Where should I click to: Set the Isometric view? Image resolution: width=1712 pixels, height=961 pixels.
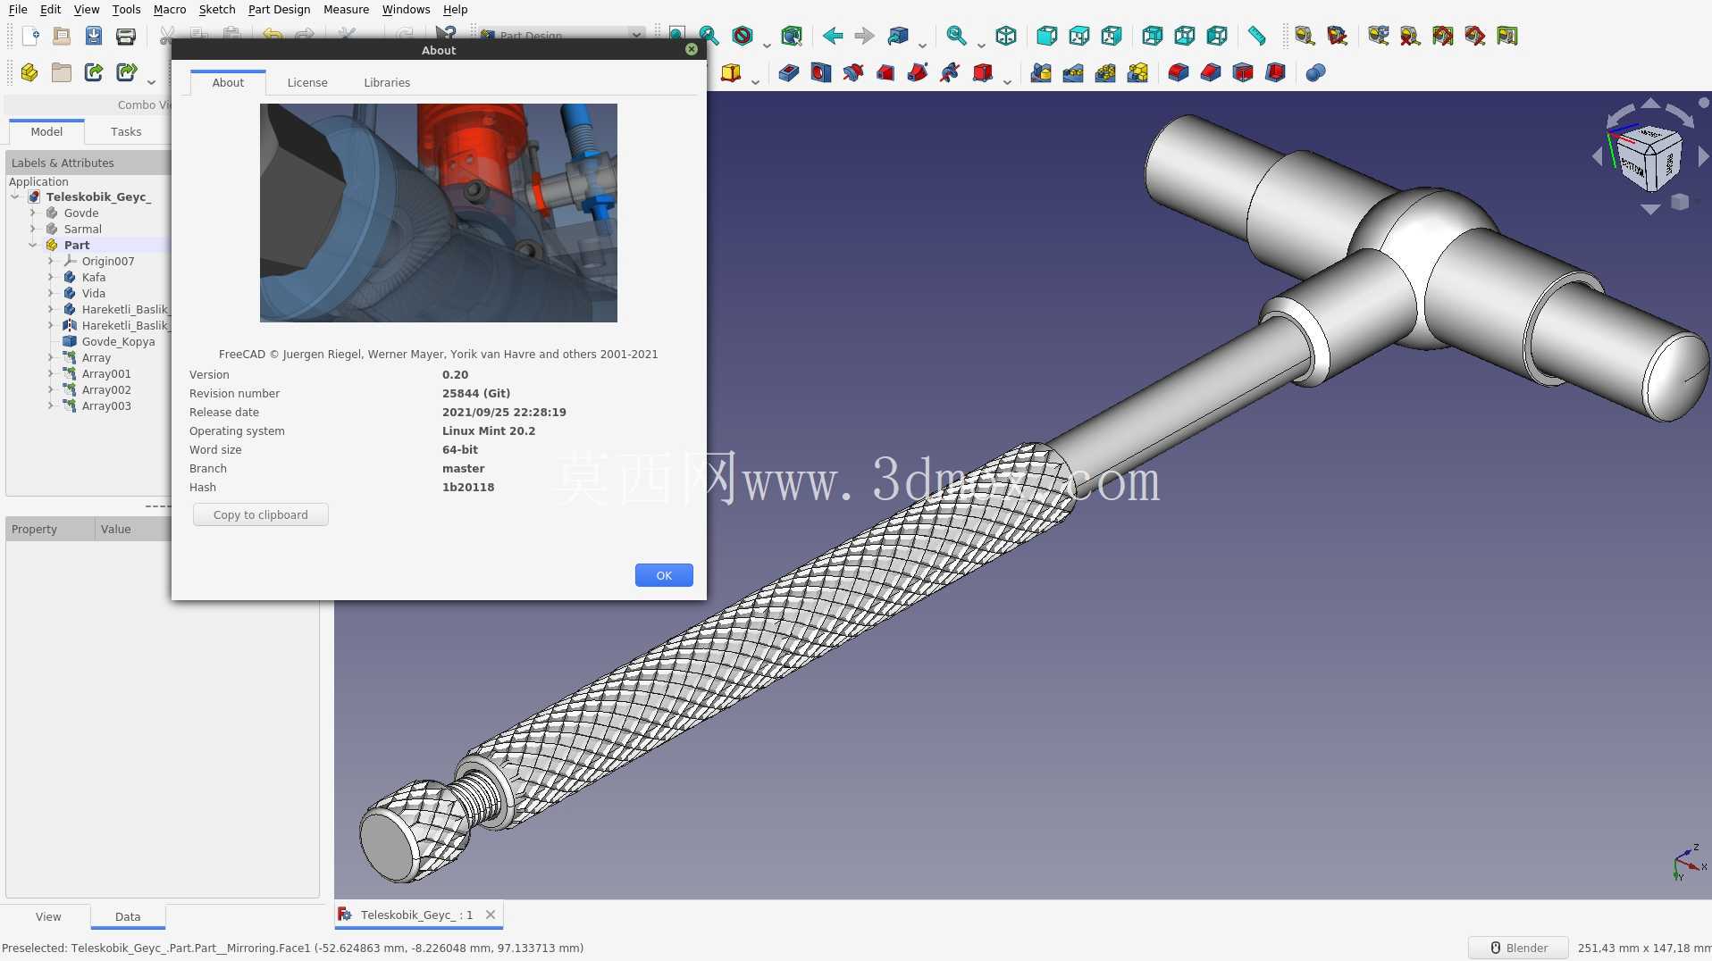[x=1006, y=36]
